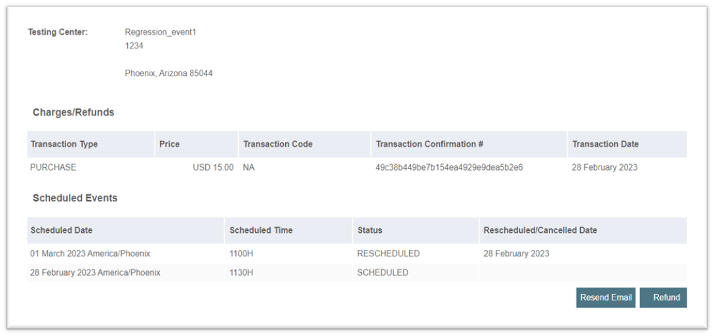Click the transaction confirmation number 49c38b449be7b154ea4929e9dea5b2e6
714x336 pixels.
pyautogui.click(x=449, y=167)
